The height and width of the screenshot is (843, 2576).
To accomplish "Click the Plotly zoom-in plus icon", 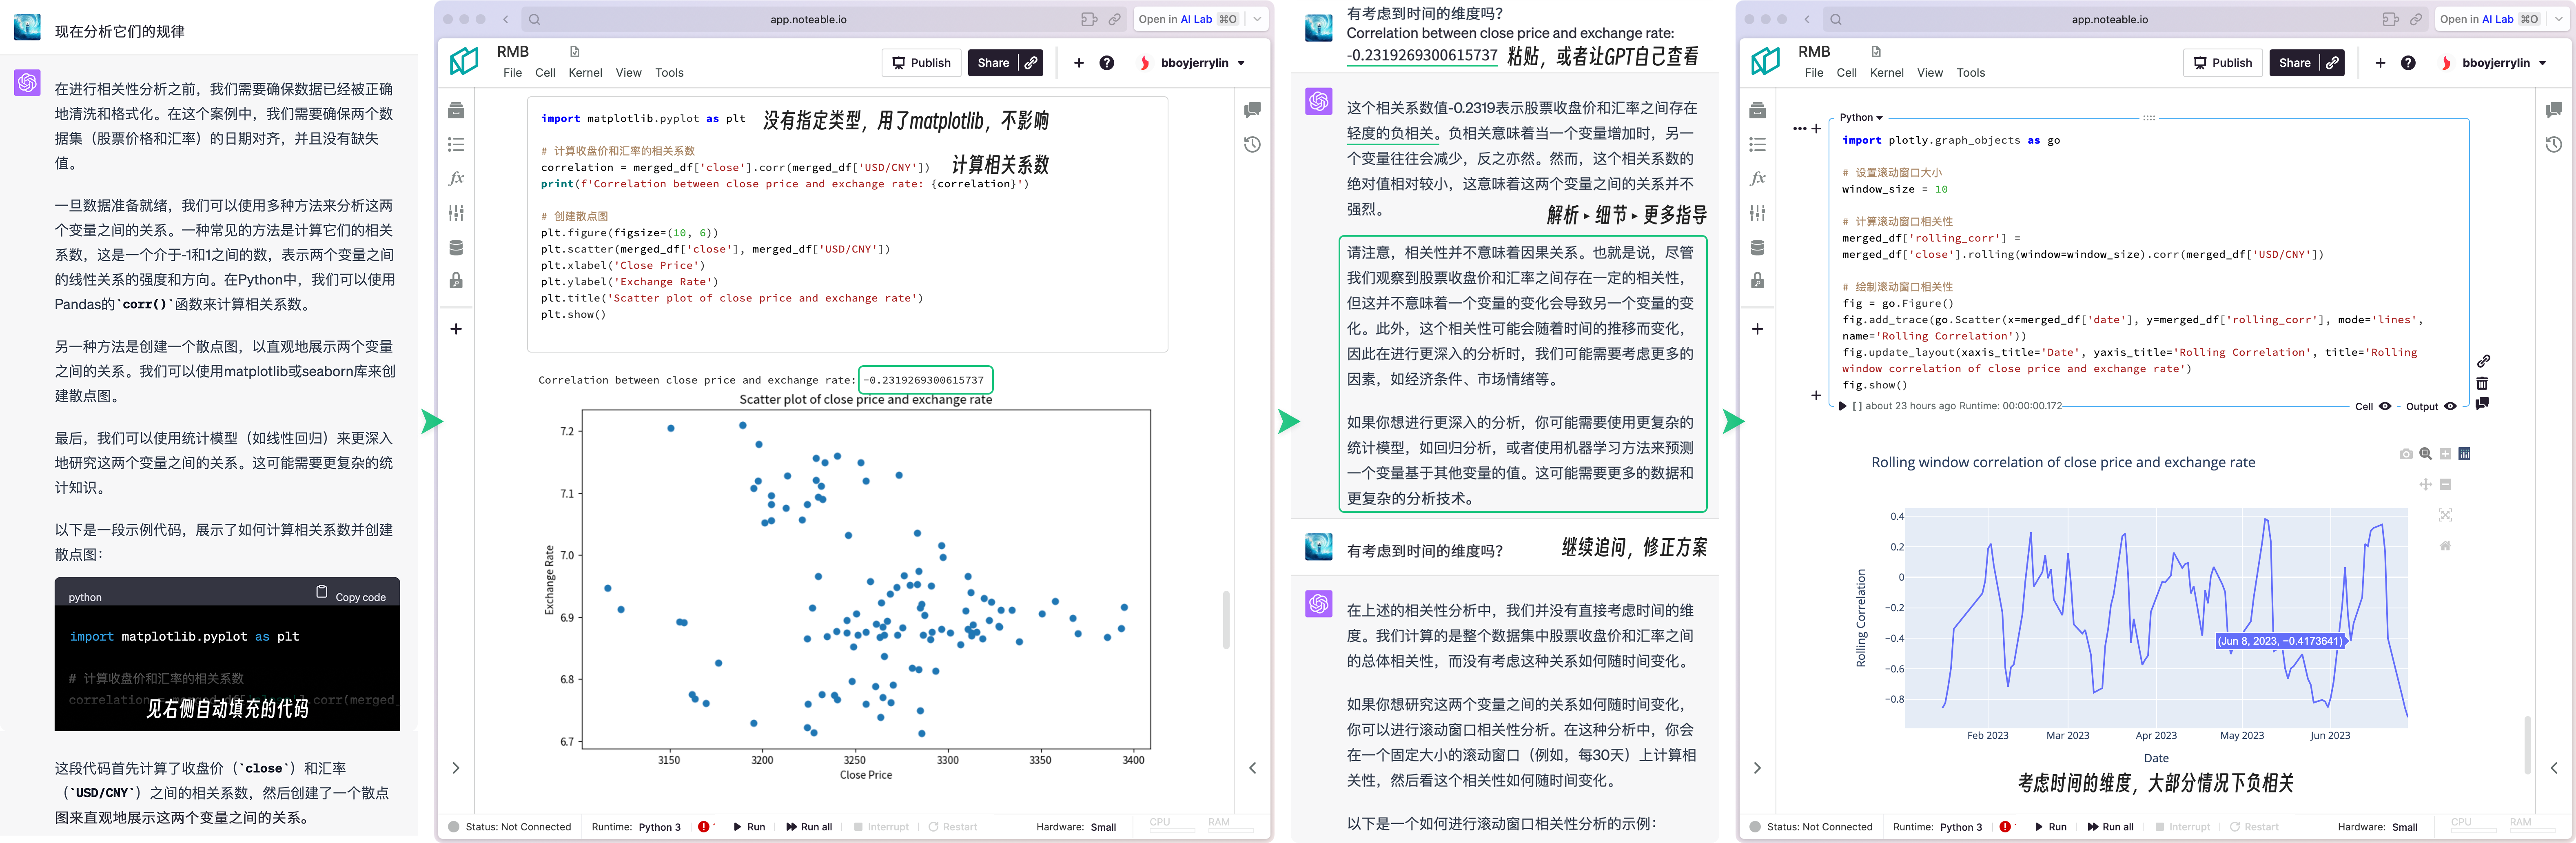I will click(2445, 454).
